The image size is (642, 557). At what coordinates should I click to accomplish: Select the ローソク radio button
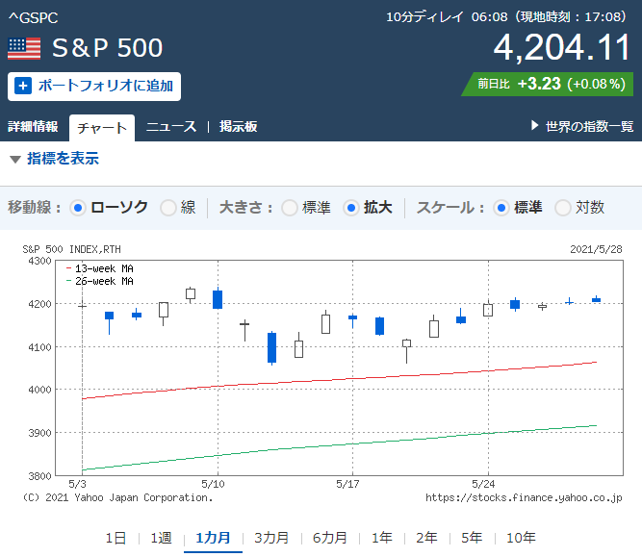77,208
